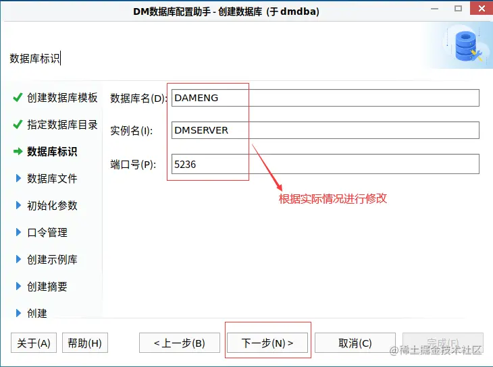Screen dimensions: 493x367
Task: Click the 实例名(I) label
Action: click(132, 131)
